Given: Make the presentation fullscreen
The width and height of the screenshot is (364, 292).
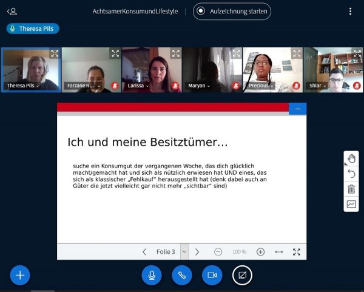Looking at the screenshot, I should tap(297, 252).
